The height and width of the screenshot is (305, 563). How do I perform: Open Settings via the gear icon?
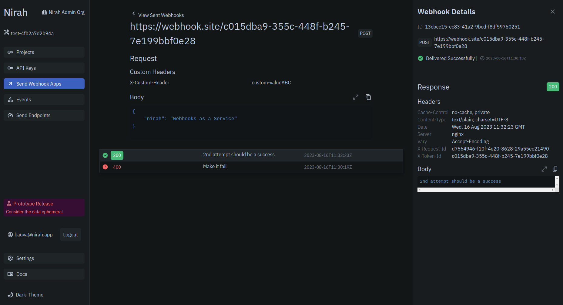tap(10, 258)
